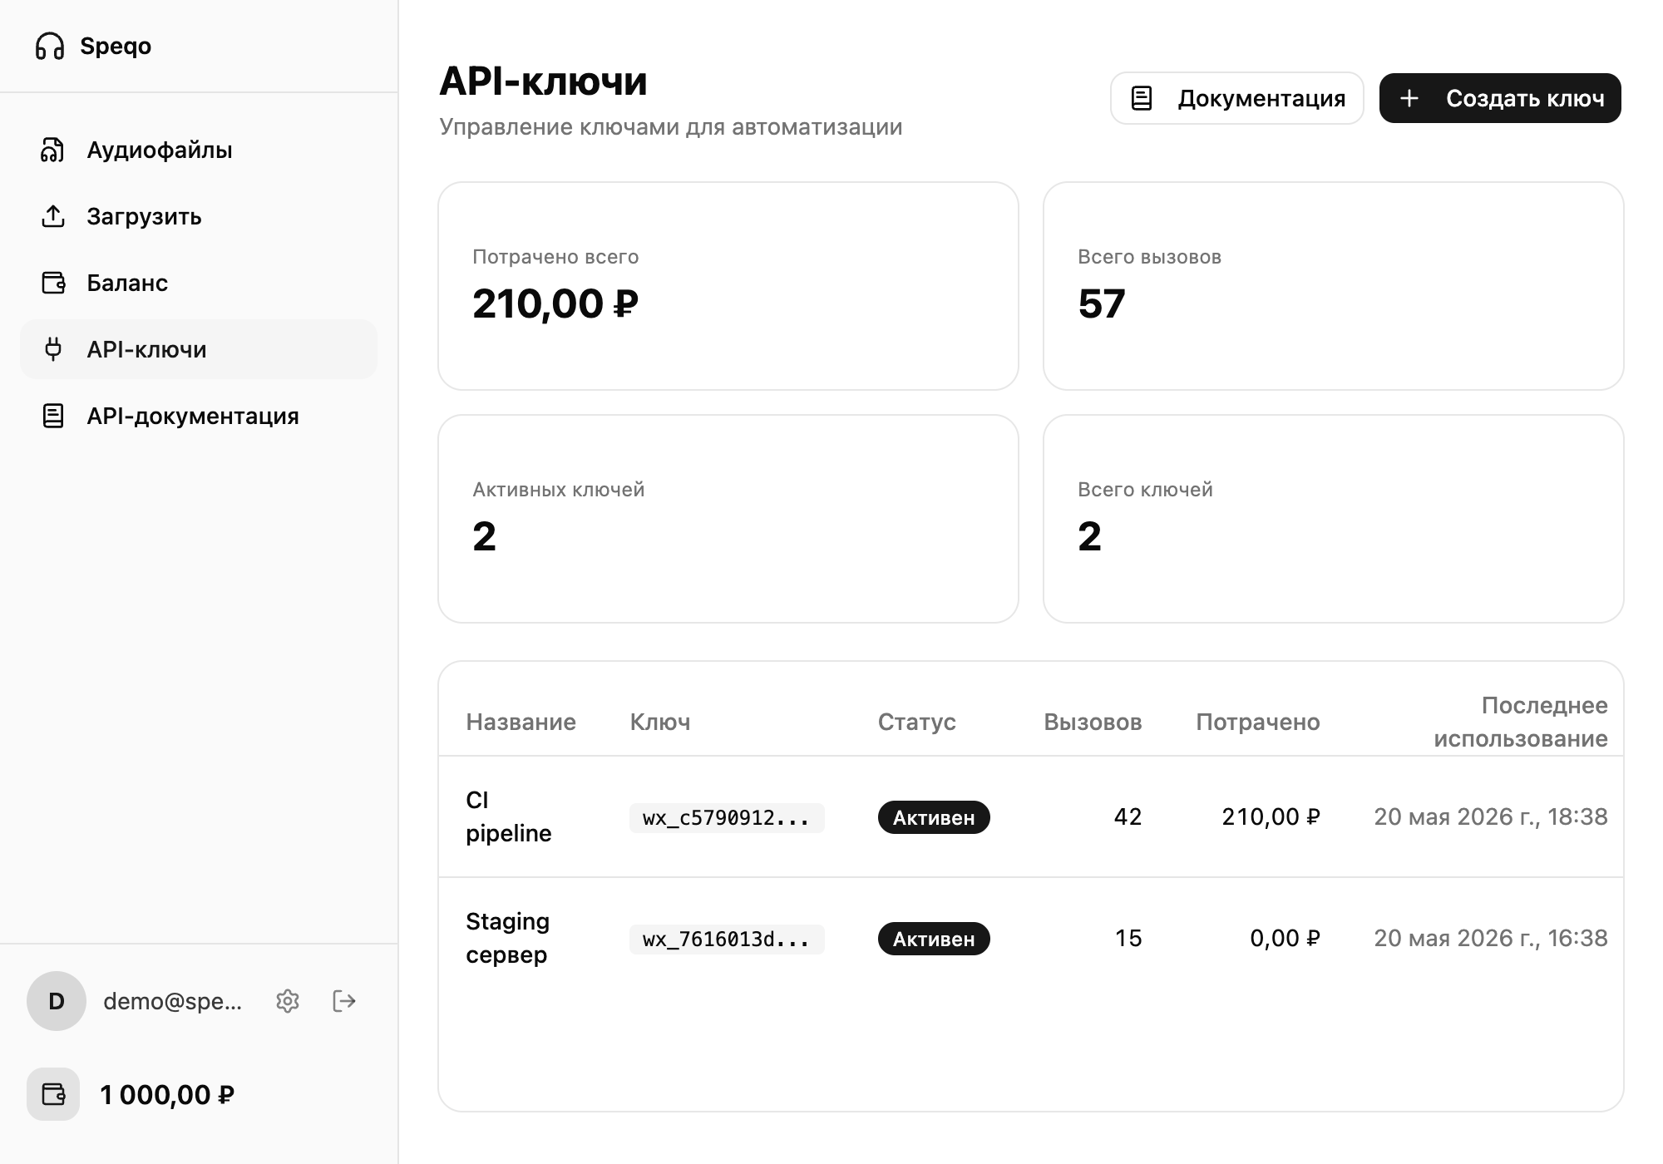The width and height of the screenshot is (1663, 1164).
Task: Select the API-ключи sidebar item
Action: click(199, 349)
